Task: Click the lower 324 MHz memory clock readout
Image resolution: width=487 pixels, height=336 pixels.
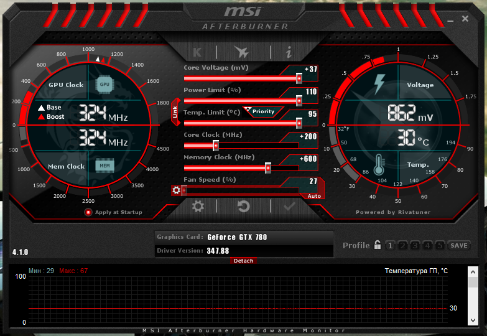Action: [103, 138]
